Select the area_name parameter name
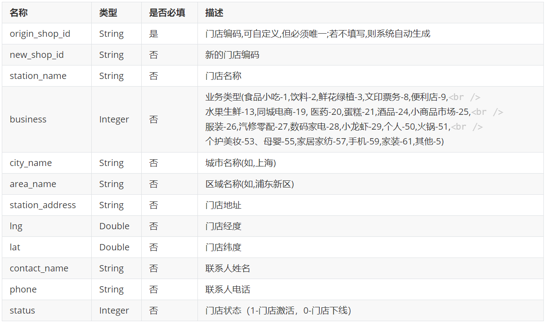This screenshot has width=547, height=323. (33, 184)
